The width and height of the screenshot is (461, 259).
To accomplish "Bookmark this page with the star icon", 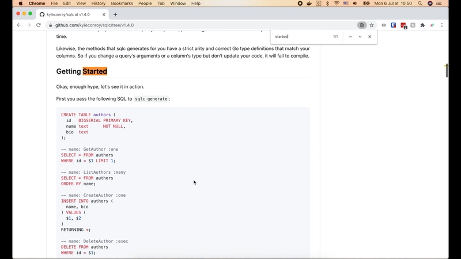I will tap(372, 25).
